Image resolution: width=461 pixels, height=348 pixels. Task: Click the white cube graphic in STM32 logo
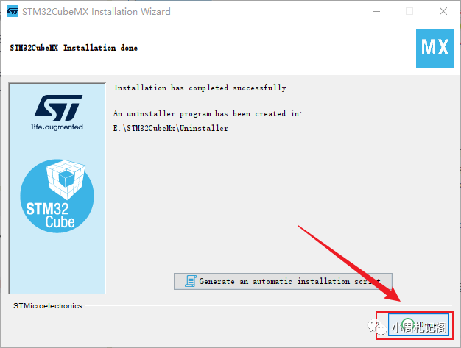click(x=66, y=180)
